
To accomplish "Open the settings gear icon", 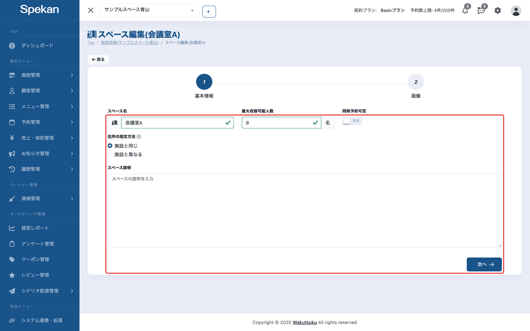I will pyautogui.click(x=498, y=11).
